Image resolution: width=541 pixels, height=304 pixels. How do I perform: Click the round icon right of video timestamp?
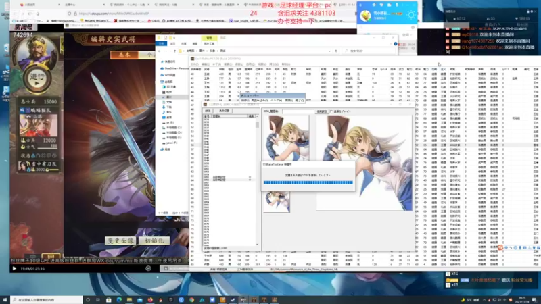coord(148,268)
